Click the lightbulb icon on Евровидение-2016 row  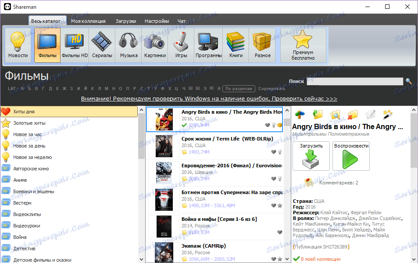[x=280, y=179]
